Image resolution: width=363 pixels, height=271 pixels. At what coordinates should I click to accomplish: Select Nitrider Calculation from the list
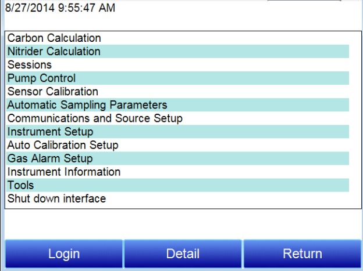[54, 52]
